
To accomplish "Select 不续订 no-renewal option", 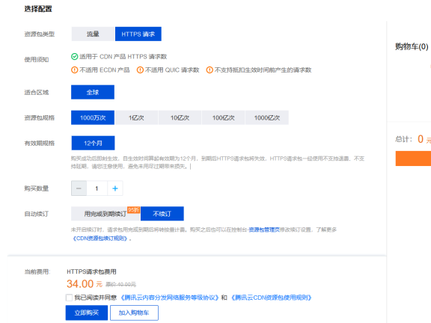I will tap(162, 214).
